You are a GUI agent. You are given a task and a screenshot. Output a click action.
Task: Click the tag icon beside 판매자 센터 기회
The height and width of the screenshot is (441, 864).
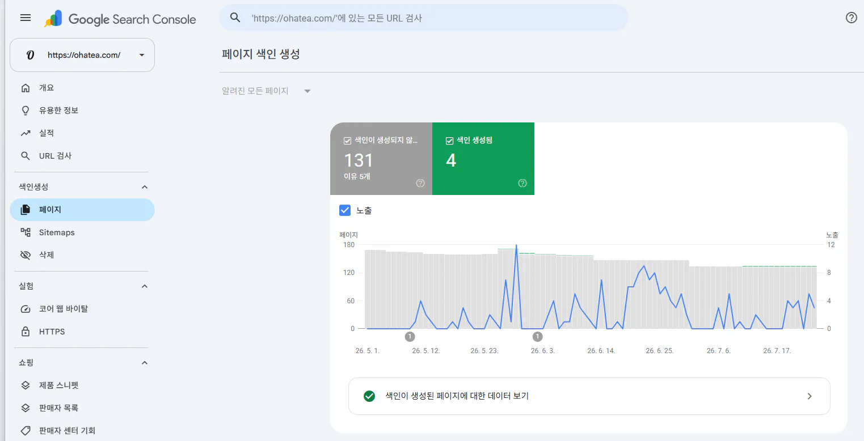tap(25, 431)
